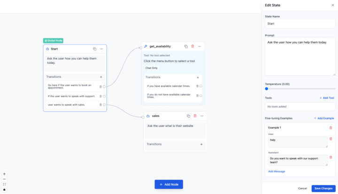This screenshot has height=194, width=338.
Task: Delete Example 1 fine-tuning example
Action: [x=330, y=127]
